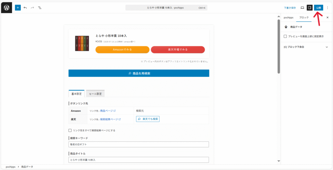Undo the last edit
Image resolution: width=333 pixels, height=170 pixels.
25,8
